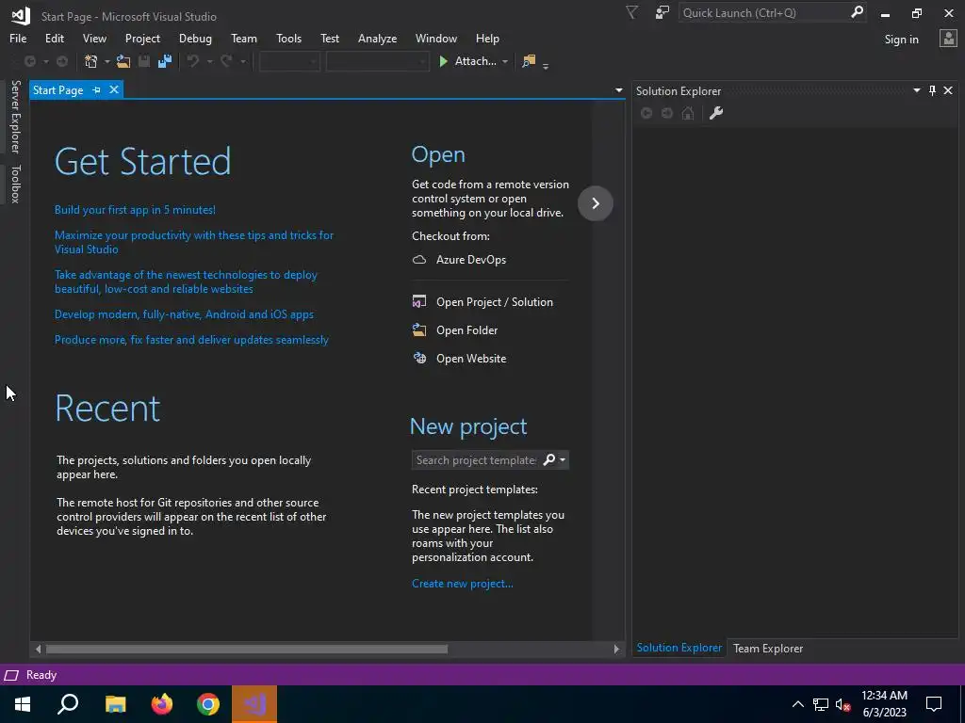Screen dimensions: 965x723
Task: Click the Open Folder icon
Action: click(x=419, y=330)
